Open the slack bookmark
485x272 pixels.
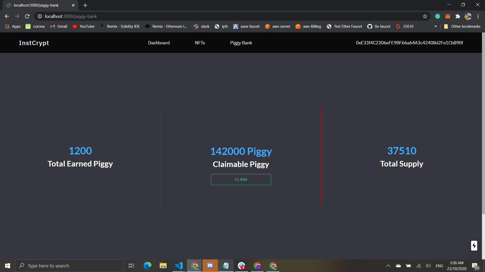[201, 26]
